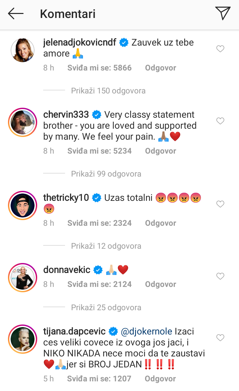
Task: Expand 150 replies under jelenadjokovicndf's comment
Action: click(x=108, y=91)
